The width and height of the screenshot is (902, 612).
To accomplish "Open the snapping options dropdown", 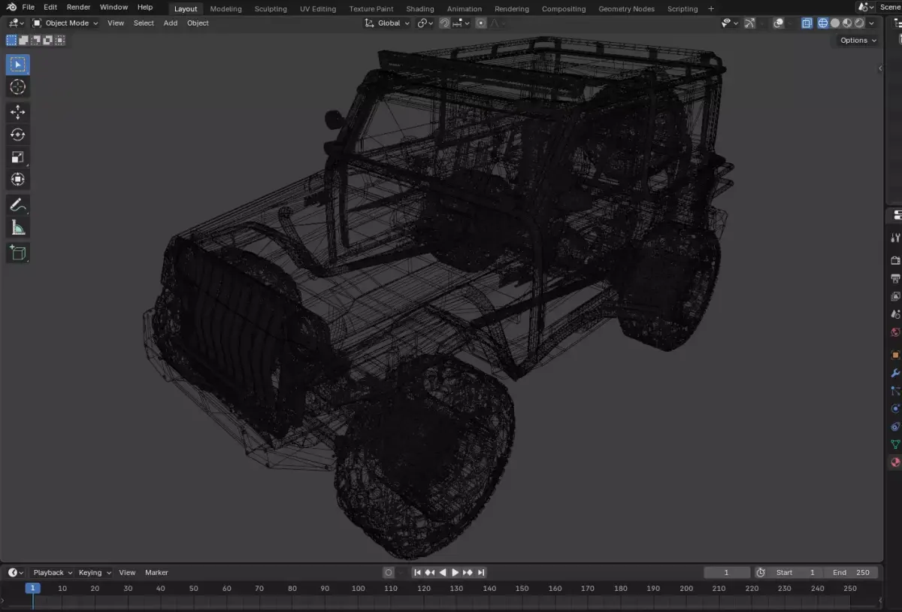I will coord(461,23).
